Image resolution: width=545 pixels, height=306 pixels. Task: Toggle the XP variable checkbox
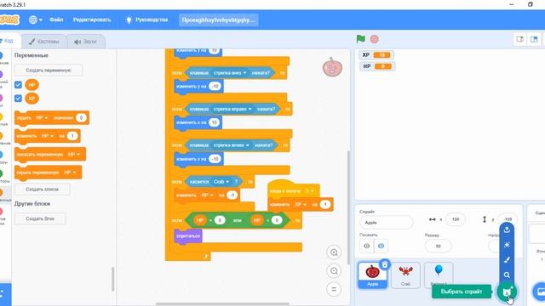(18, 99)
